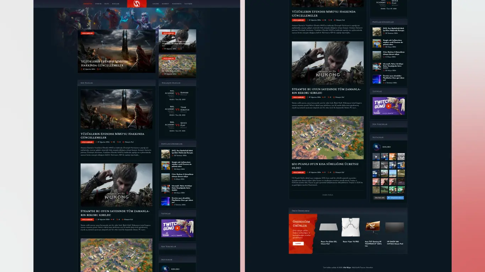Click the red site logo in the header
The height and width of the screenshot is (272, 485).
pyautogui.click(x=137, y=4)
